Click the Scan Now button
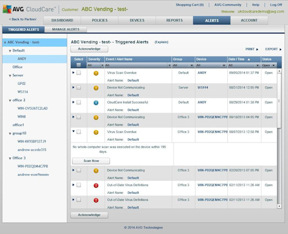The image size is (288, 234). (x=91, y=161)
